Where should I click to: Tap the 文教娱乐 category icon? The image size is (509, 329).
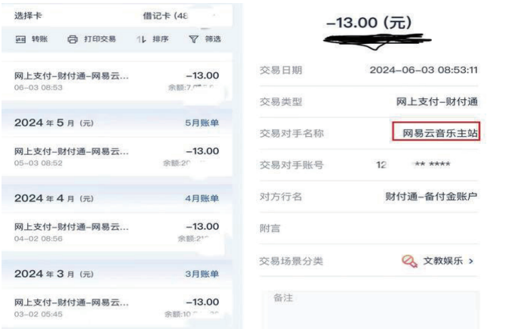click(409, 261)
